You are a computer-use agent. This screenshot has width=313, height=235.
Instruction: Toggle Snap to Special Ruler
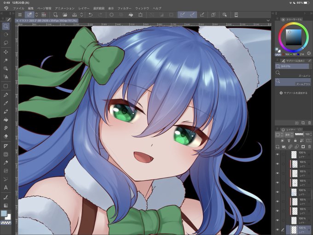click(192, 15)
